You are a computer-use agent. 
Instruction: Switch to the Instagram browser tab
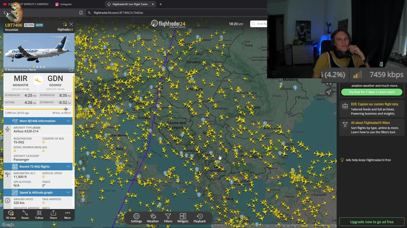click(64, 4)
